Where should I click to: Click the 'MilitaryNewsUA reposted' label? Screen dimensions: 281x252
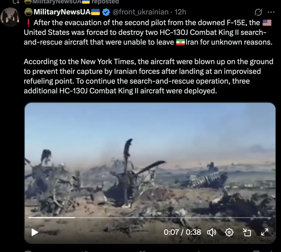72,2
